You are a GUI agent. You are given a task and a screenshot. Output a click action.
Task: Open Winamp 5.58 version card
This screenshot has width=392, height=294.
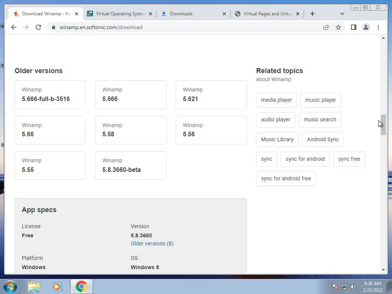point(131,130)
